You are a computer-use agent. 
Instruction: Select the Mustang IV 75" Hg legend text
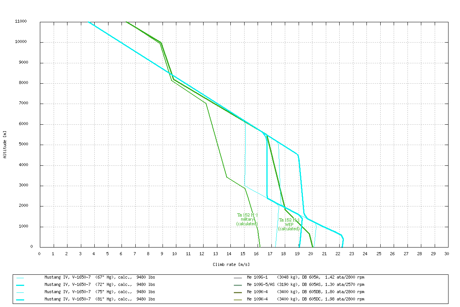pyautogui.click(x=100, y=292)
